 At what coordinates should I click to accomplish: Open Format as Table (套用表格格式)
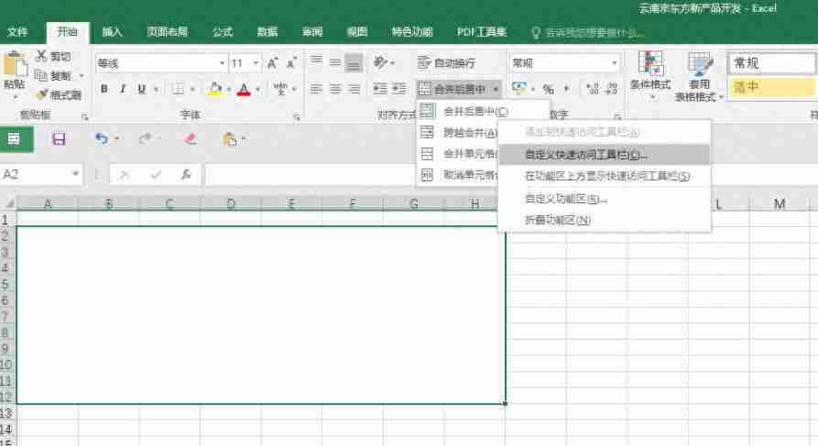point(699,76)
